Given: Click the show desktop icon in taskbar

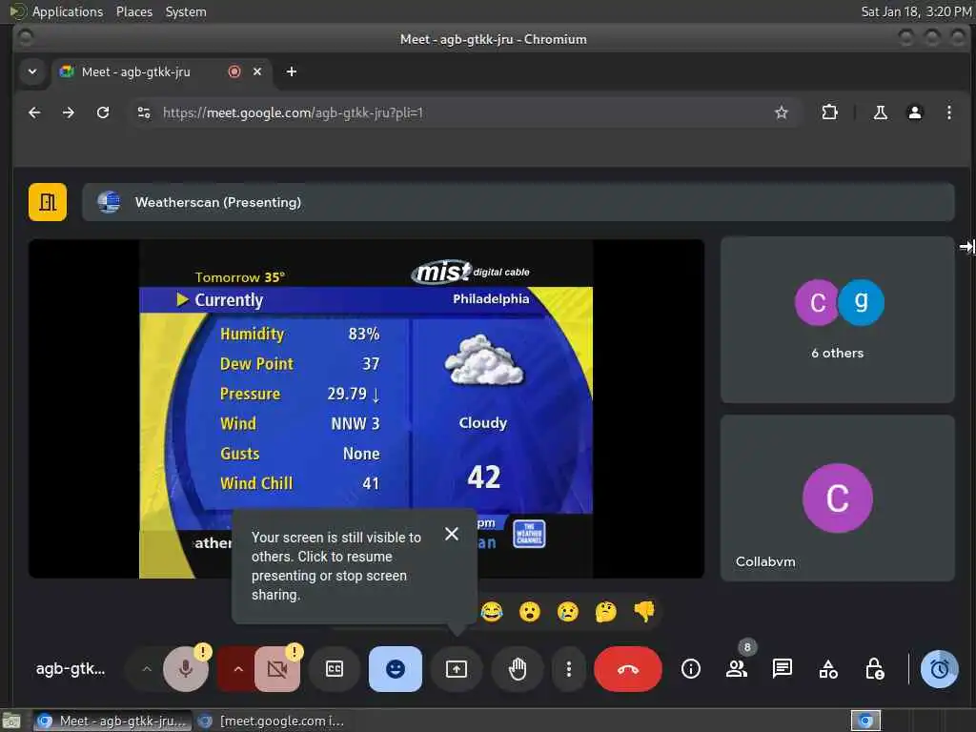Looking at the screenshot, I should tap(11, 721).
